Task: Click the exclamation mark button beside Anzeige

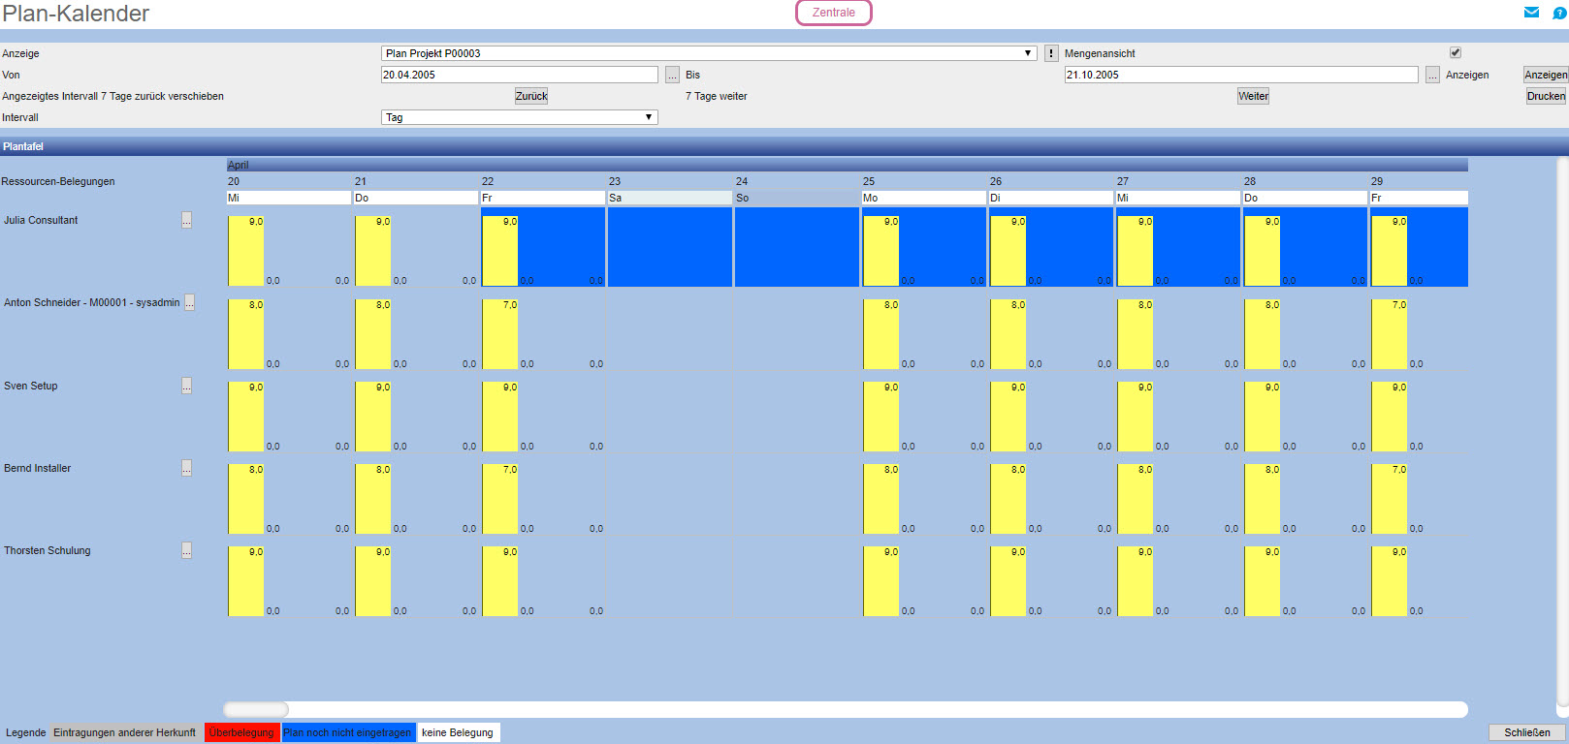Action: 1051,53
